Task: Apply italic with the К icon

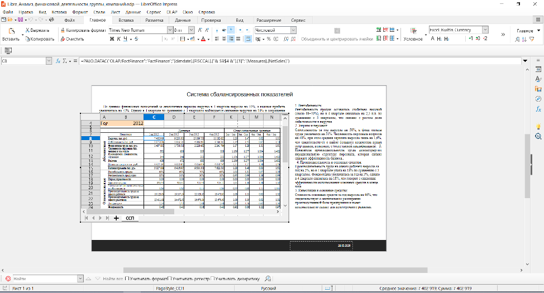Action: [118, 39]
